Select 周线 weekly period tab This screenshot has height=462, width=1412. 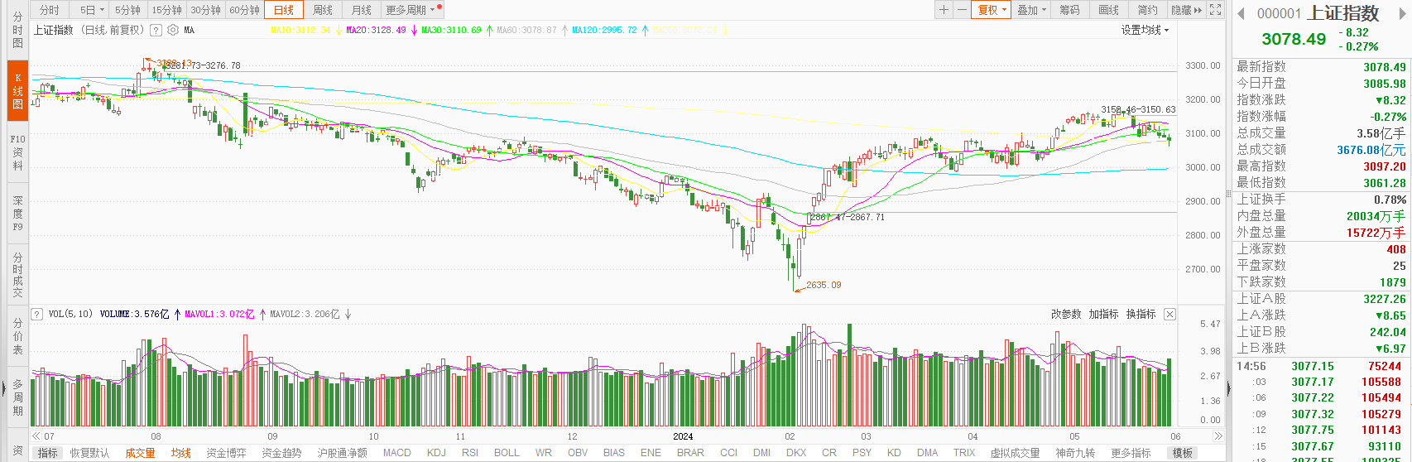click(x=323, y=10)
